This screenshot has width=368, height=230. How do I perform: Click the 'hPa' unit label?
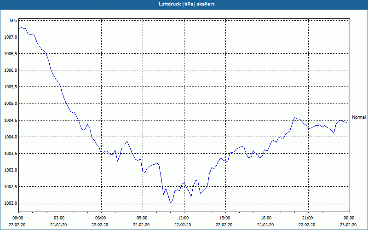tap(13, 21)
